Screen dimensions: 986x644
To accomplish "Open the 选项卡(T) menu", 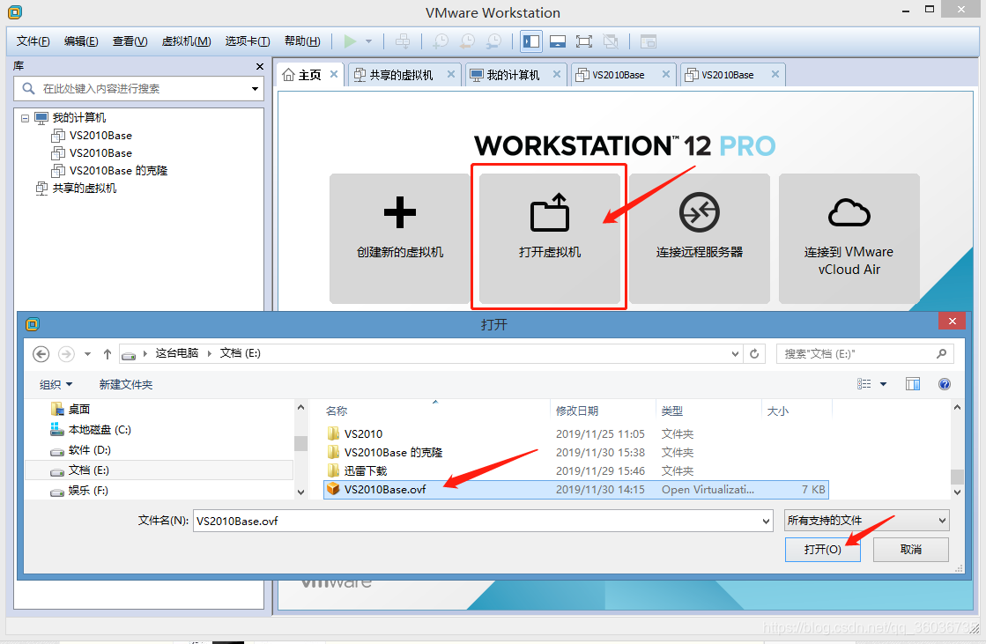I will click(248, 41).
